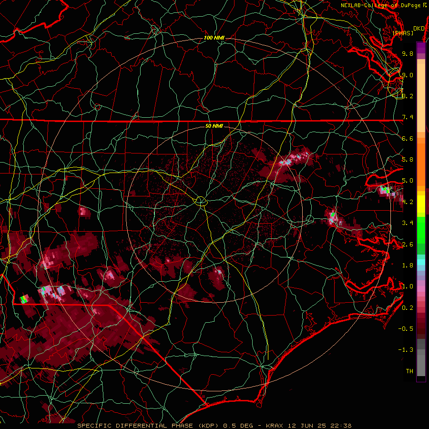The image size is (429, 429).
Task: Click the 9.8 value on the scale
Action: coord(408,53)
